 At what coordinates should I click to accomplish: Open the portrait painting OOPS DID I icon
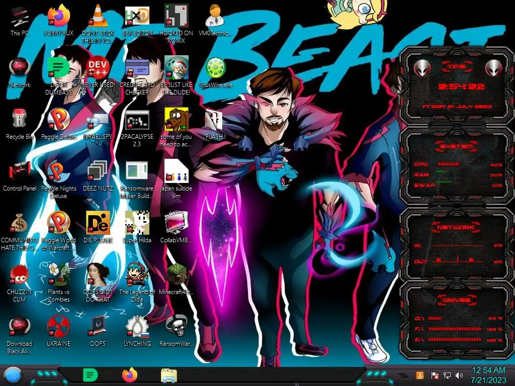pyautogui.click(x=98, y=275)
